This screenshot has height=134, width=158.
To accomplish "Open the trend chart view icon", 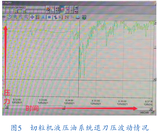I will point(62,10).
